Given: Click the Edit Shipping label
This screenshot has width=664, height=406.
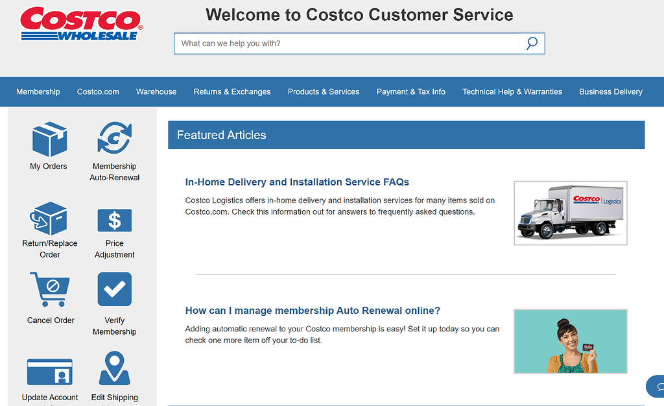Looking at the screenshot, I should coord(114,398).
